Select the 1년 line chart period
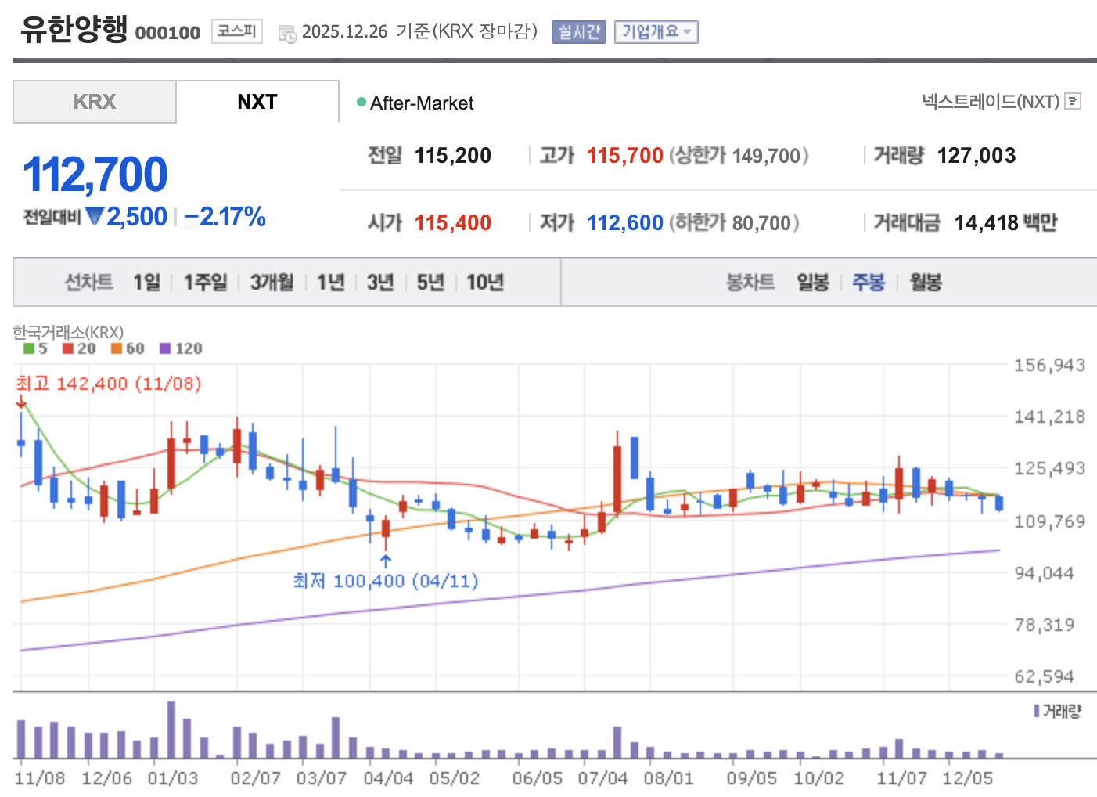 coord(330,282)
